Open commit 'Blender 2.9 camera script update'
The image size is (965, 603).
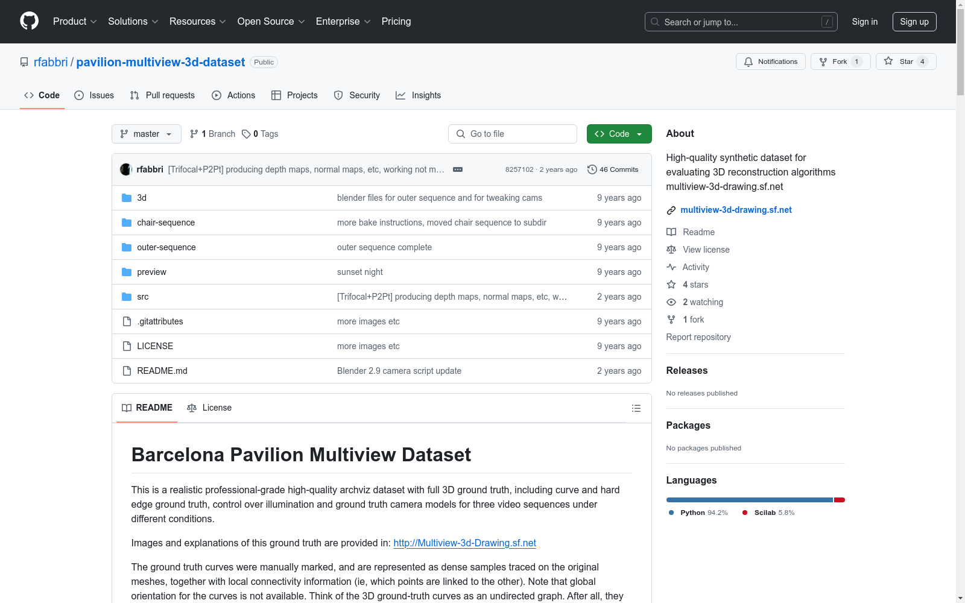[399, 371]
